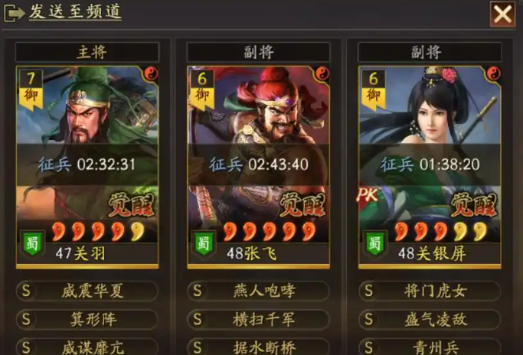Click the send-to-channel arrow icon
The image size is (523, 355).
click(14, 13)
